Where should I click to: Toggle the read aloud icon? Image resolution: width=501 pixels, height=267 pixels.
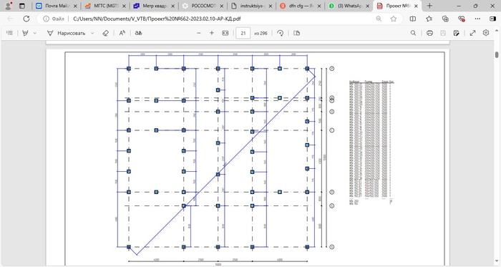[x=122, y=33]
